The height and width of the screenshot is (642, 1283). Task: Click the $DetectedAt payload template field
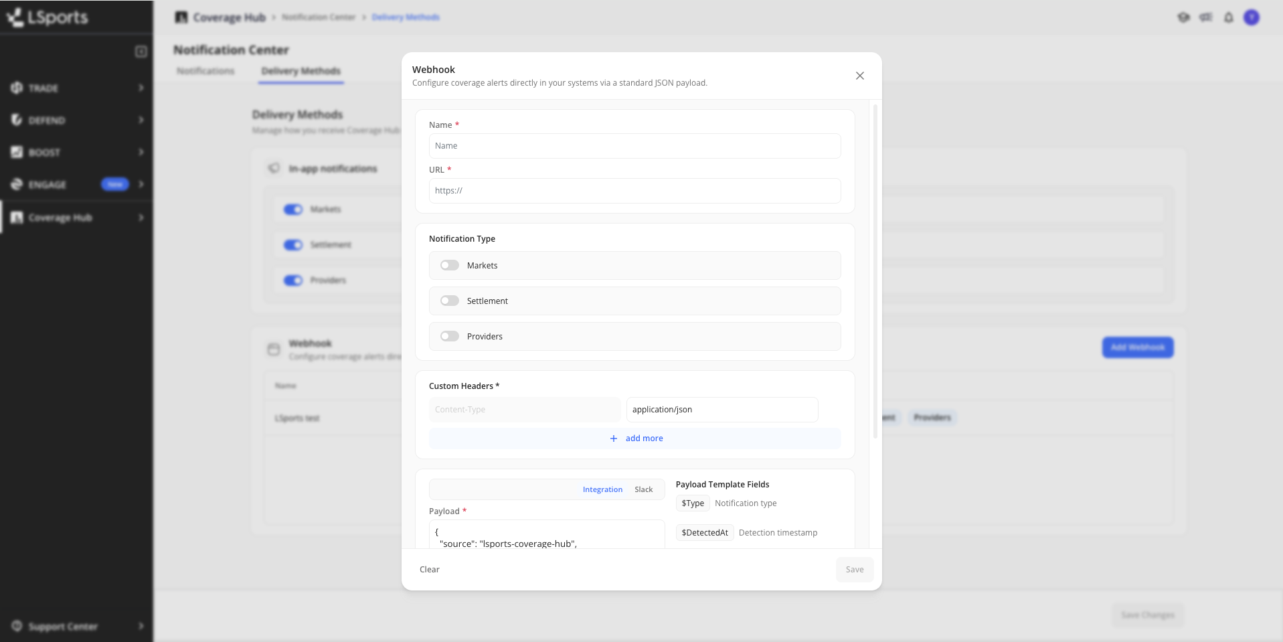coord(705,533)
